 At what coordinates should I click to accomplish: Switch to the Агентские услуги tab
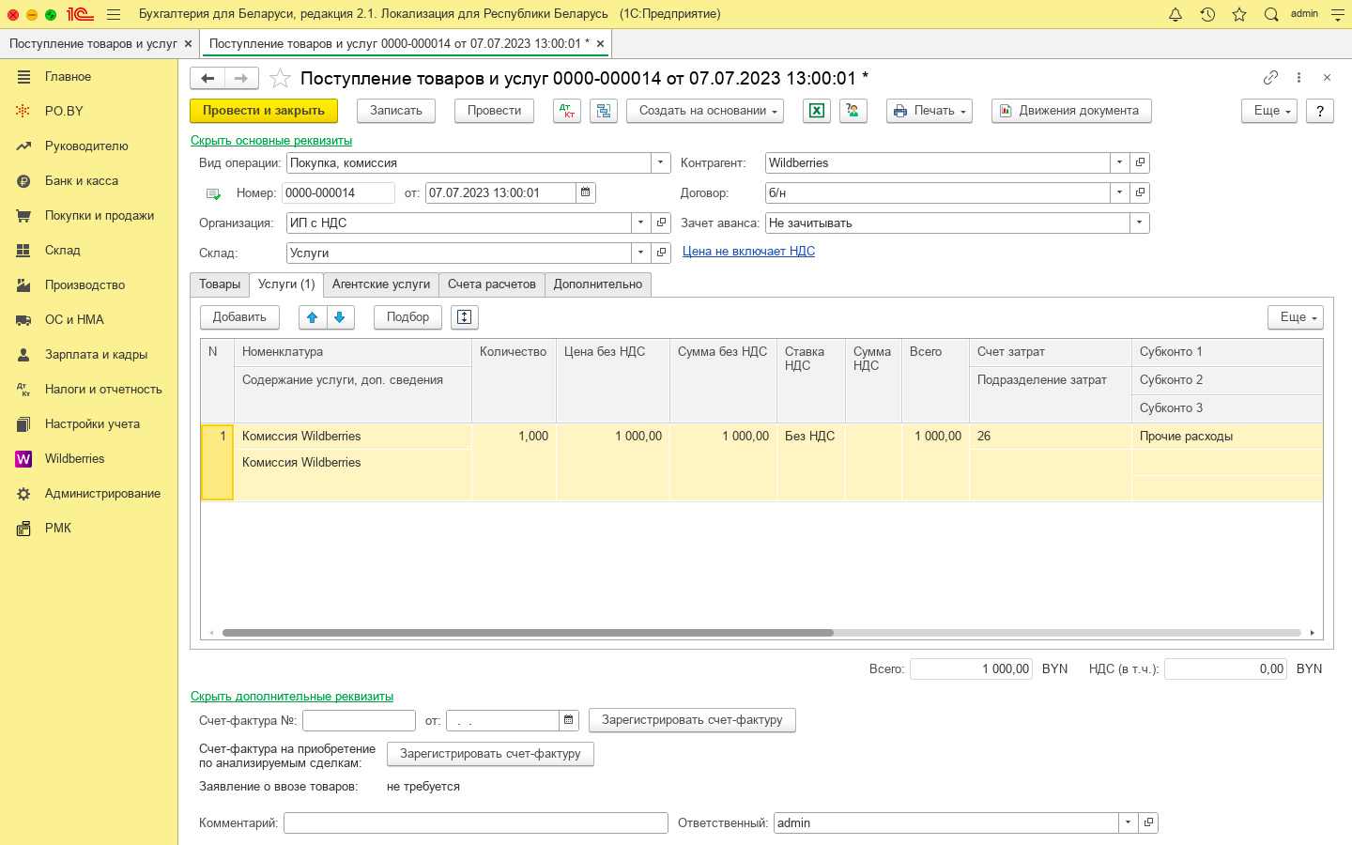[381, 284]
